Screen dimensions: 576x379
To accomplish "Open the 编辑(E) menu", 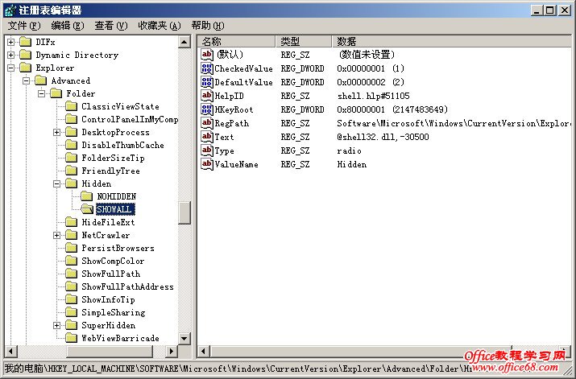I will coord(68,25).
